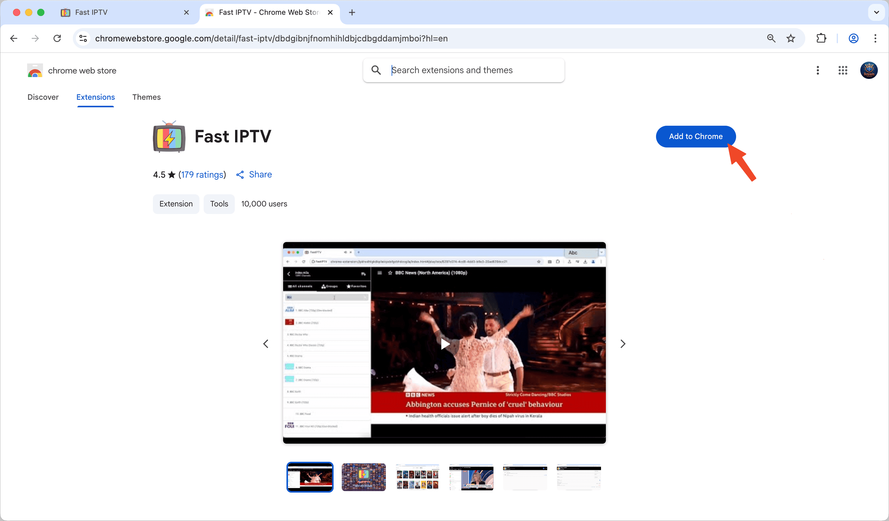Viewport: 889px width, 521px height.
Task: Click the Fast IPTV extension logo
Action: point(169,137)
